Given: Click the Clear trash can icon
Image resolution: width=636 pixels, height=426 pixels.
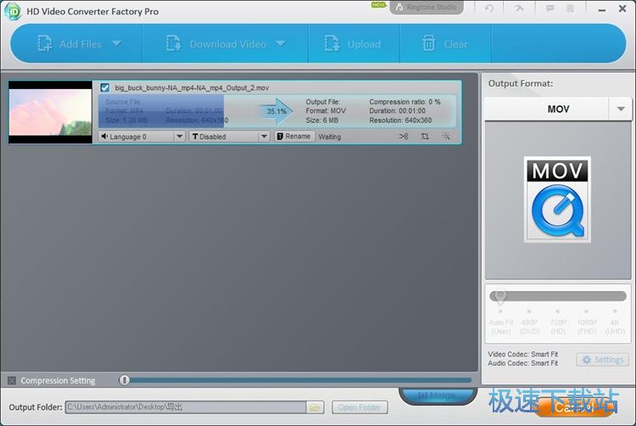Looking at the screenshot, I should tap(429, 43).
